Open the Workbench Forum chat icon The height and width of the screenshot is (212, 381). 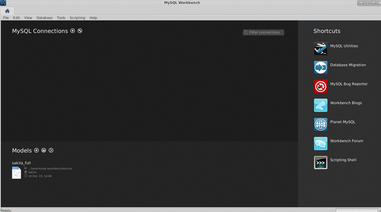[321, 143]
